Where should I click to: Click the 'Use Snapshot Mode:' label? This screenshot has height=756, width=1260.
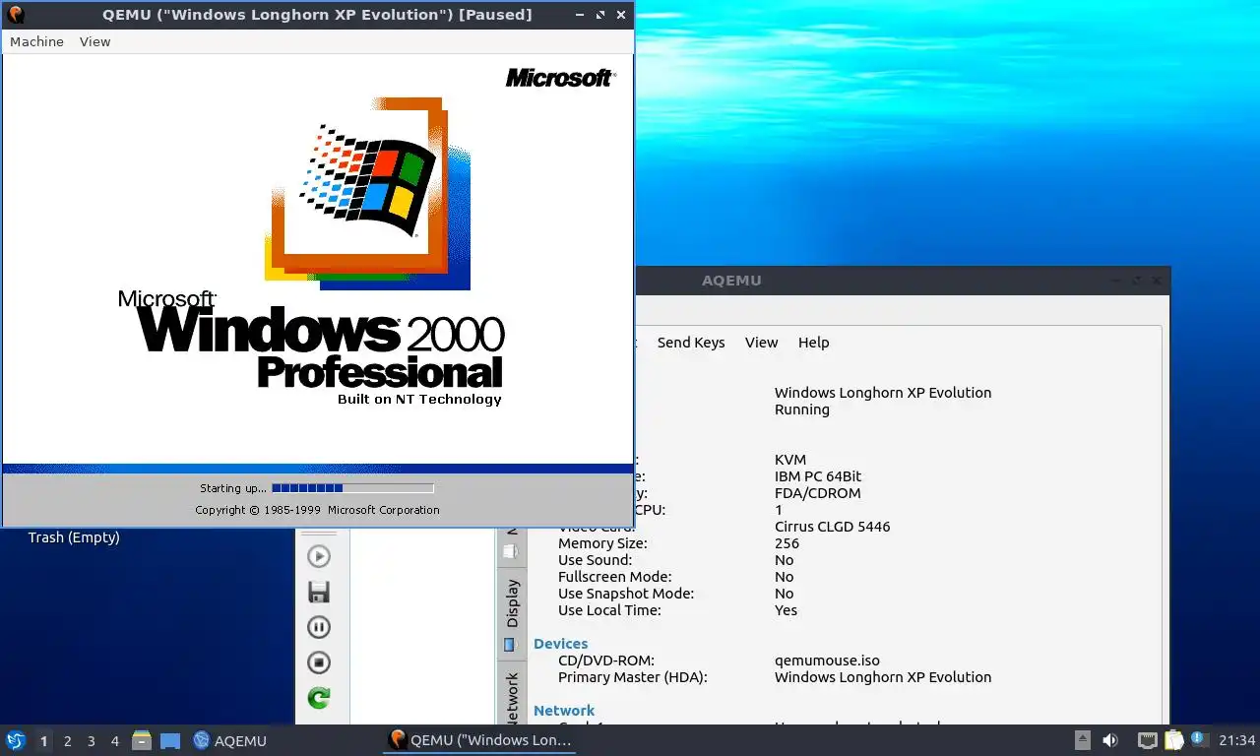pos(626,594)
